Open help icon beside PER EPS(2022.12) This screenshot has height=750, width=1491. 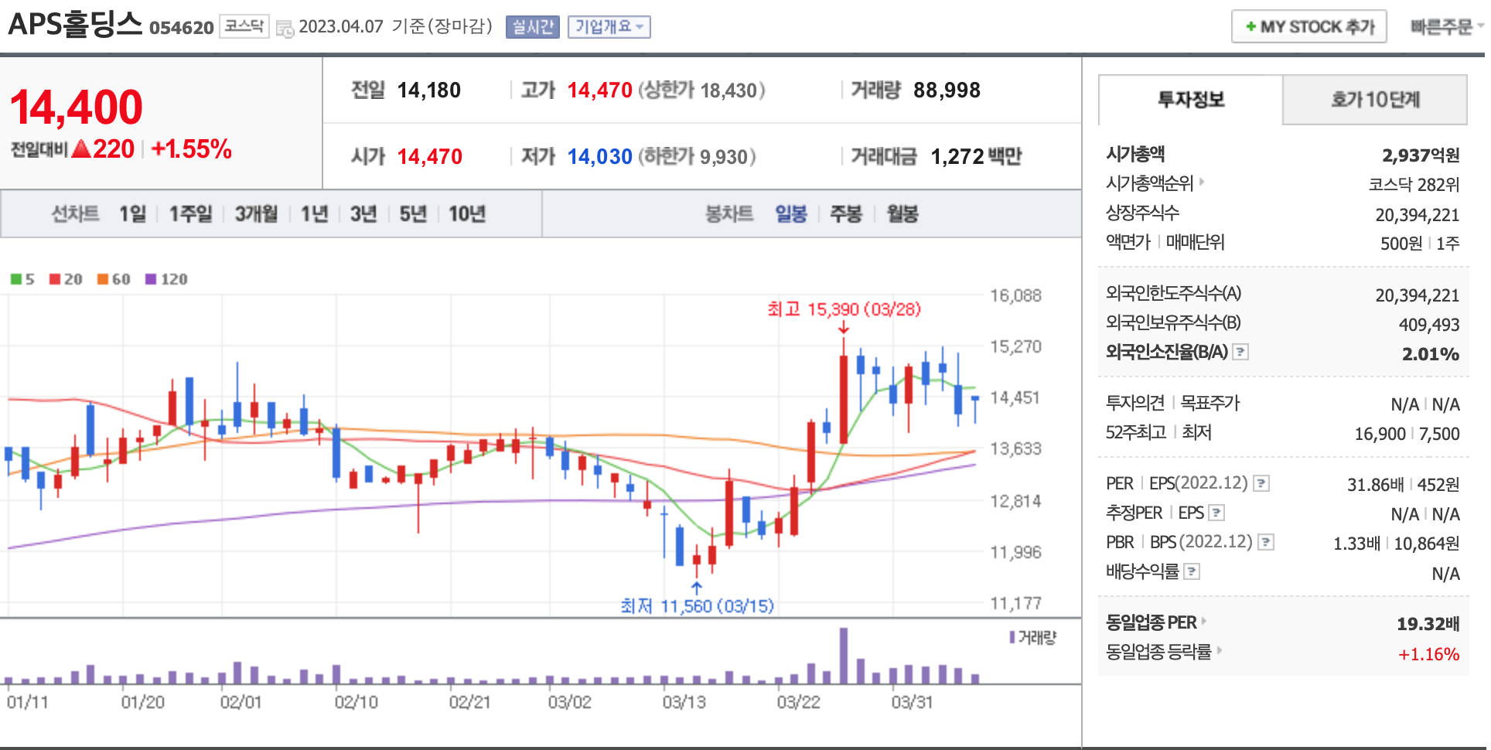pyautogui.click(x=1261, y=484)
